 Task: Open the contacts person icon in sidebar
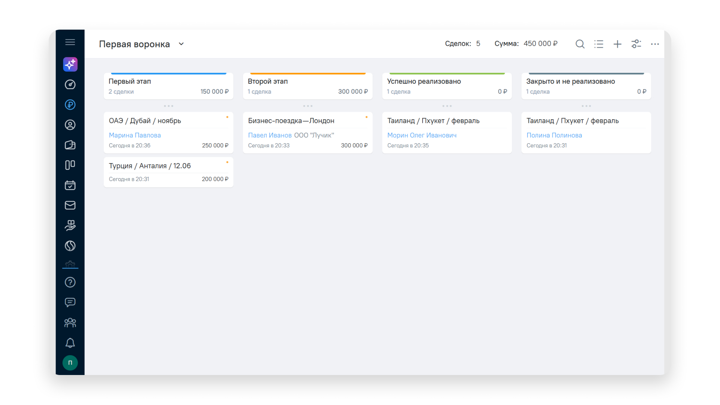[70, 125]
